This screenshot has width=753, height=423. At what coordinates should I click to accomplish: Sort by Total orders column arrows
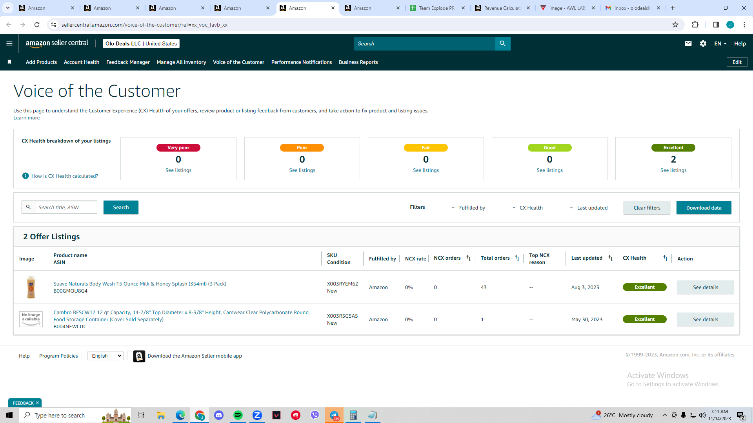tap(517, 258)
